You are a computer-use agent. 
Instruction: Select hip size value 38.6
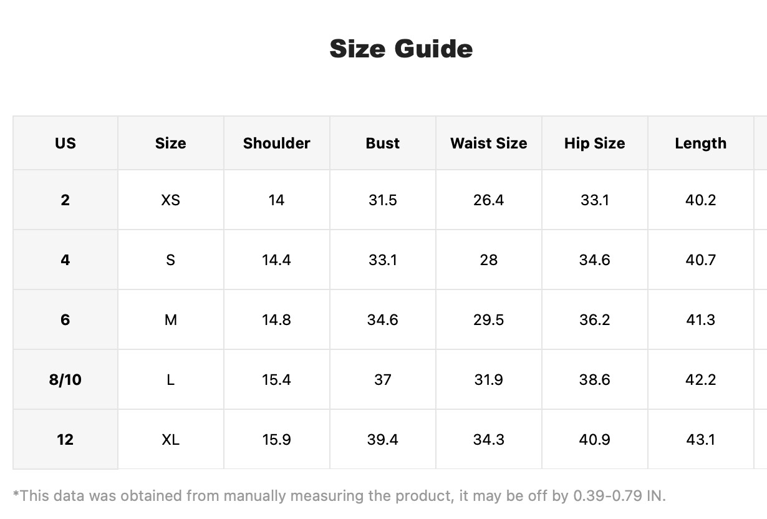click(x=595, y=379)
